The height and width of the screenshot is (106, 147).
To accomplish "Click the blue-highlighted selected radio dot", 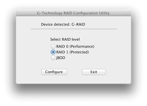I will (53, 52).
